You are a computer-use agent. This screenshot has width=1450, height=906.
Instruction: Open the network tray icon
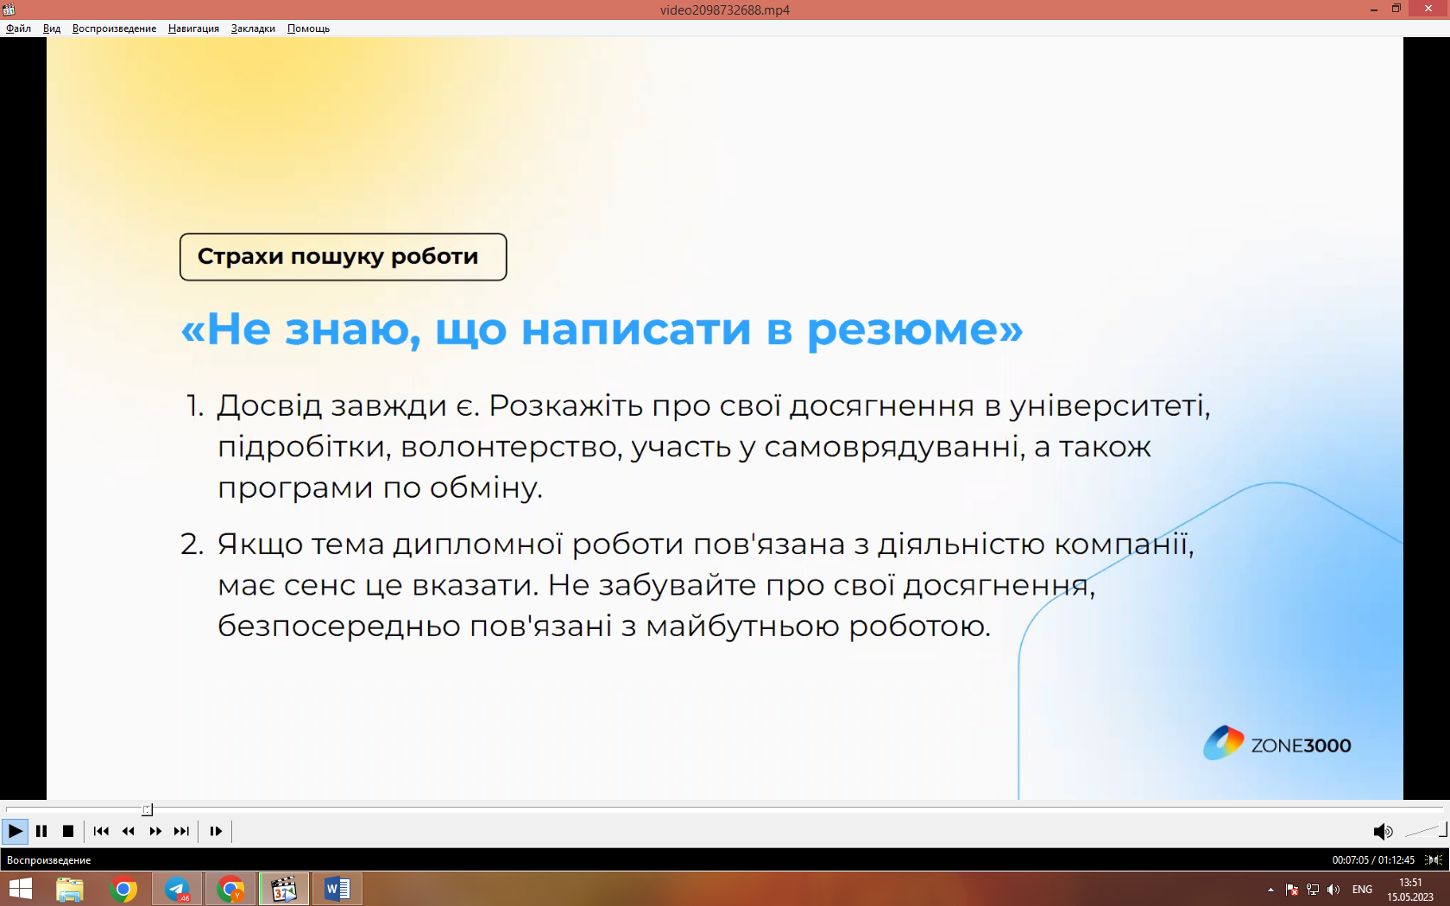(1313, 890)
